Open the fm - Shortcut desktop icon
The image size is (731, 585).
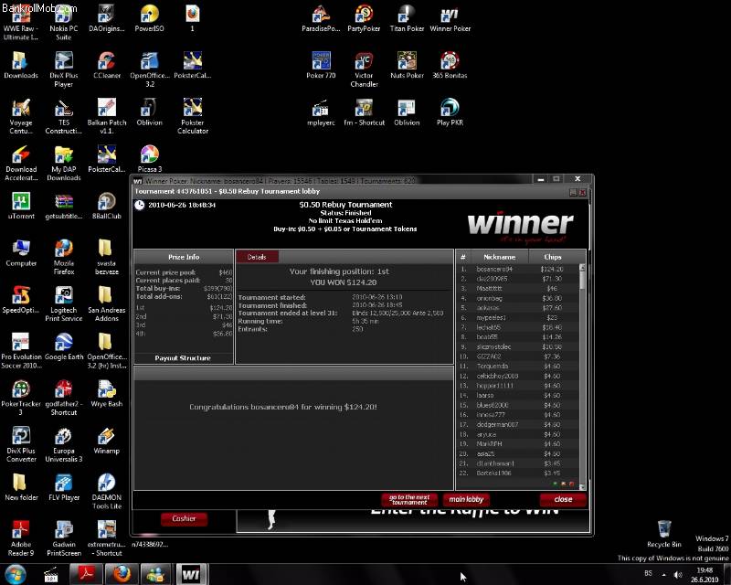[364, 113]
